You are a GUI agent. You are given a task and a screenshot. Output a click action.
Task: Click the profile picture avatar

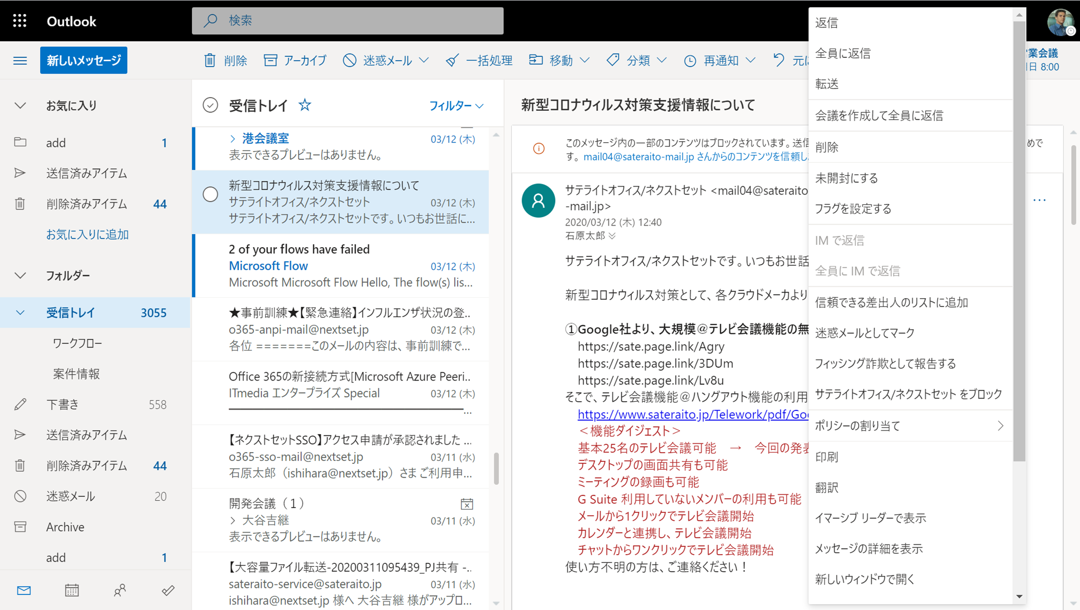pos(1060,21)
